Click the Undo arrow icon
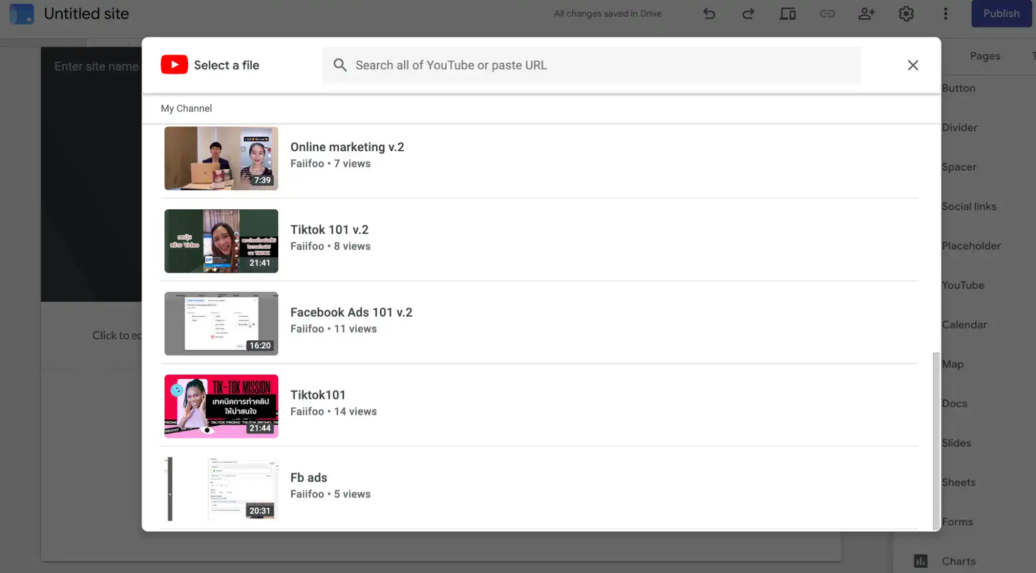Image resolution: width=1036 pixels, height=573 pixels. 709,13
